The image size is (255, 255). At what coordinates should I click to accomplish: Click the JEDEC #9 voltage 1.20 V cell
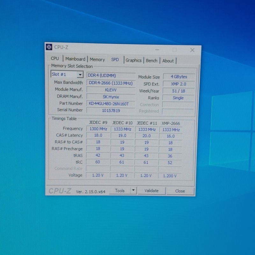98,175
